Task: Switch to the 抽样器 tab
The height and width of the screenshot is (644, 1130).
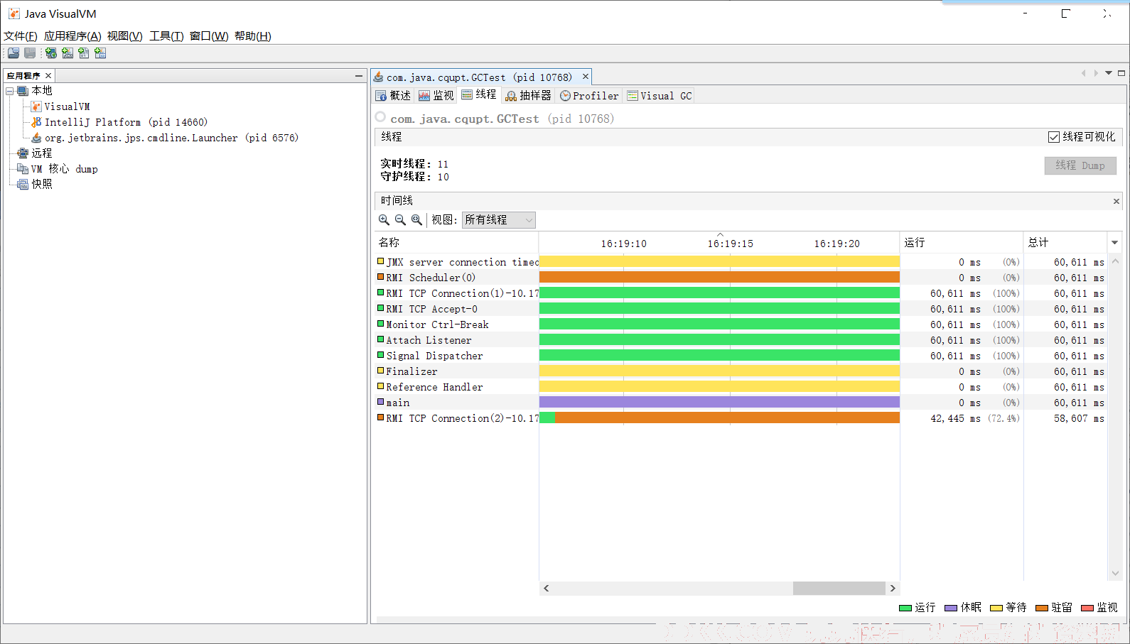Action: point(528,96)
